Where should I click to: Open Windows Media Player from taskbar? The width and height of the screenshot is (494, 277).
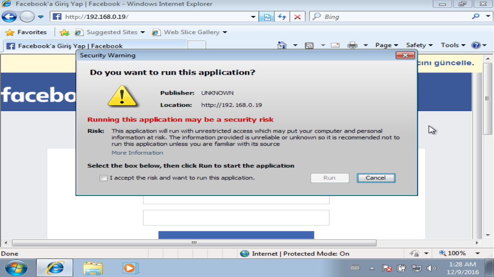[130, 268]
